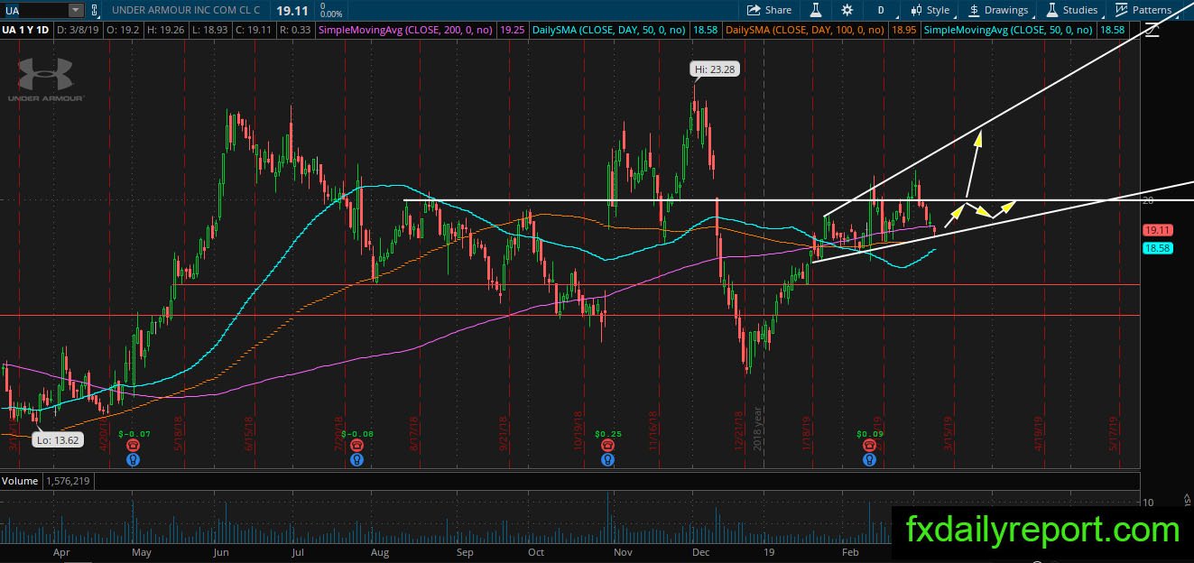Click the blue lightbulb icon under $-0.08
This screenshot has width=1194, height=563.
point(357,458)
